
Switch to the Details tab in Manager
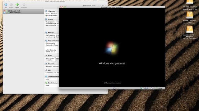(x=87, y=6)
